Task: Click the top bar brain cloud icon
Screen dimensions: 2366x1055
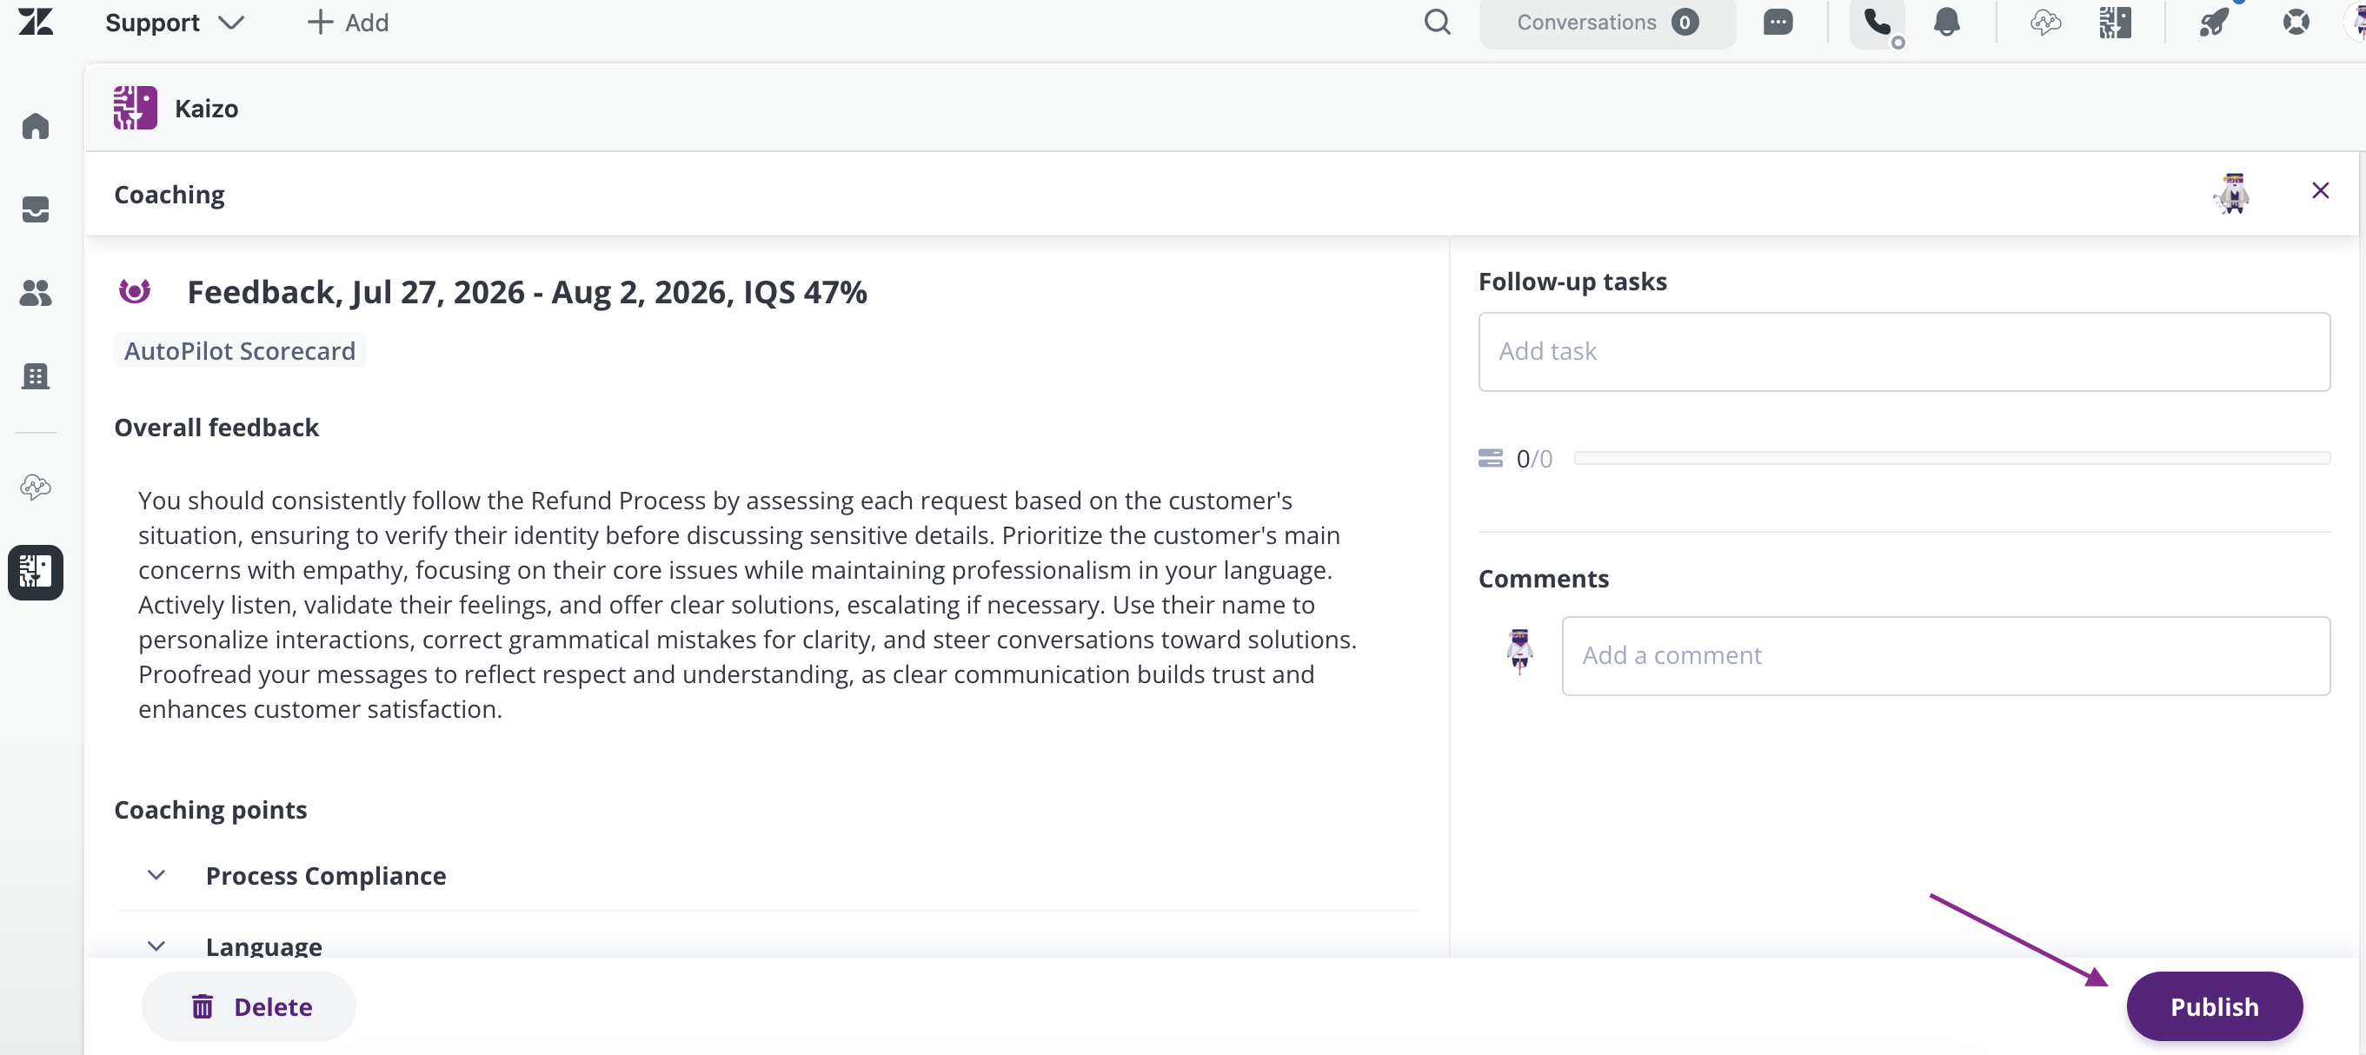Action: pos(2045,22)
